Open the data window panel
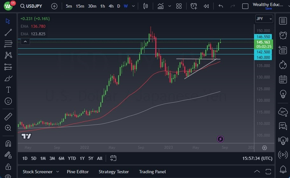Image resolution: width=290 pixels, height=178 pixels. [x=283, y=50]
